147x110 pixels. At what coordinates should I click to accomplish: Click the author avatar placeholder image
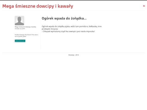pos(19,21)
